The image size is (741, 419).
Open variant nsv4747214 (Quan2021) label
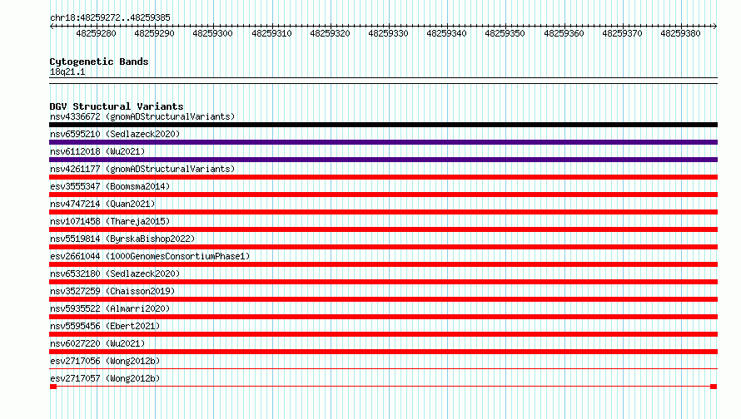point(102,204)
